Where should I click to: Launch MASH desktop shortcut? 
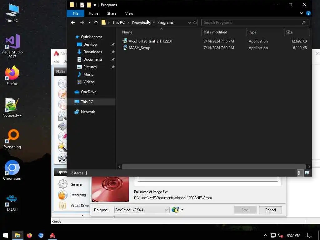12,203
